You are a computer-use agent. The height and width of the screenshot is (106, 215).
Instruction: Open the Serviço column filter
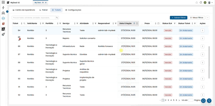tap(77, 23)
